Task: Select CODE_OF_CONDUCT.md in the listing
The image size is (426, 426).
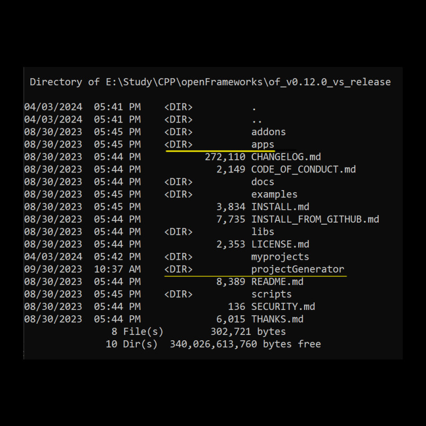Action: click(x=304, y=169)
